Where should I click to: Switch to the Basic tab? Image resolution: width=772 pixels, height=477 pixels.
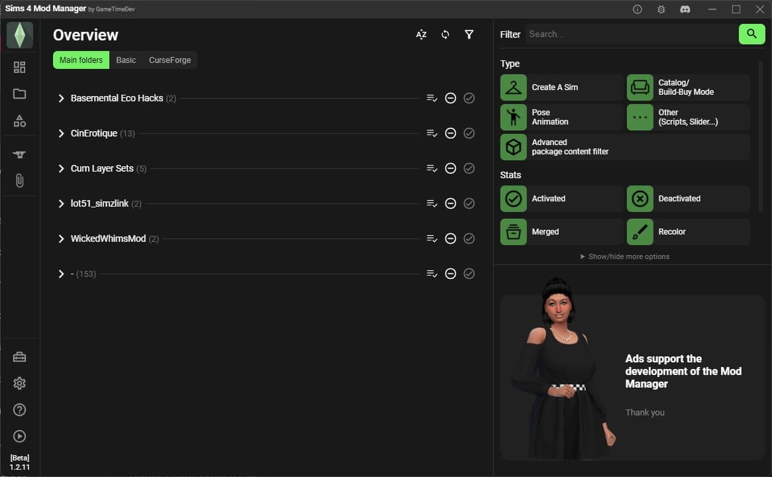[x=126, y=60]
